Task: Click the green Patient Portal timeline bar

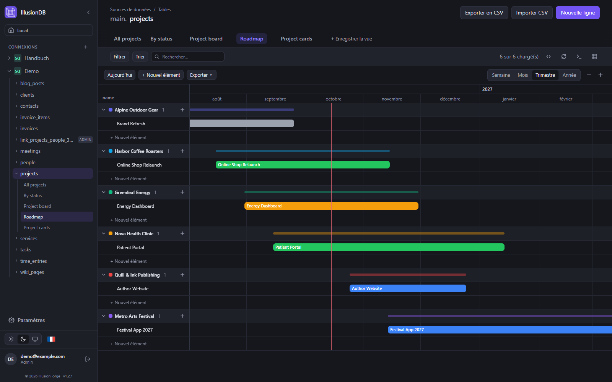Action: 389,247
